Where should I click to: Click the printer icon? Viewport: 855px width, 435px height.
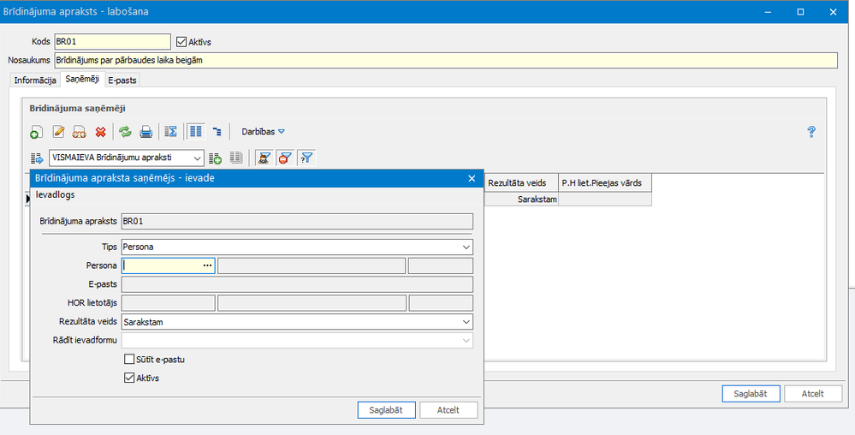click(145, 132)
